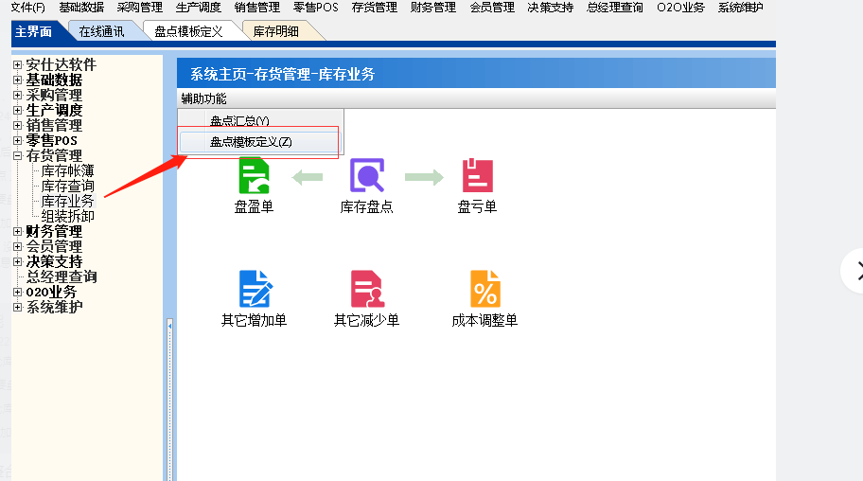Choose 盘点模板定义(Z) from the dropdown
The width and height of the screenshot is (863, 481).
(260, 142)
